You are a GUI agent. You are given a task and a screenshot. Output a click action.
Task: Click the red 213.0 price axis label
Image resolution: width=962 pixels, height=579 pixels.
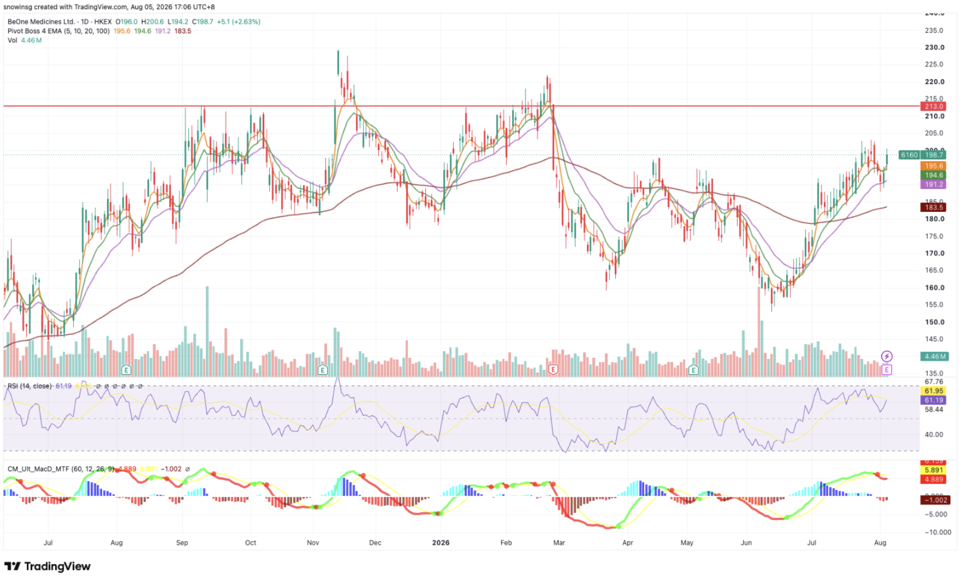[934, 106]
